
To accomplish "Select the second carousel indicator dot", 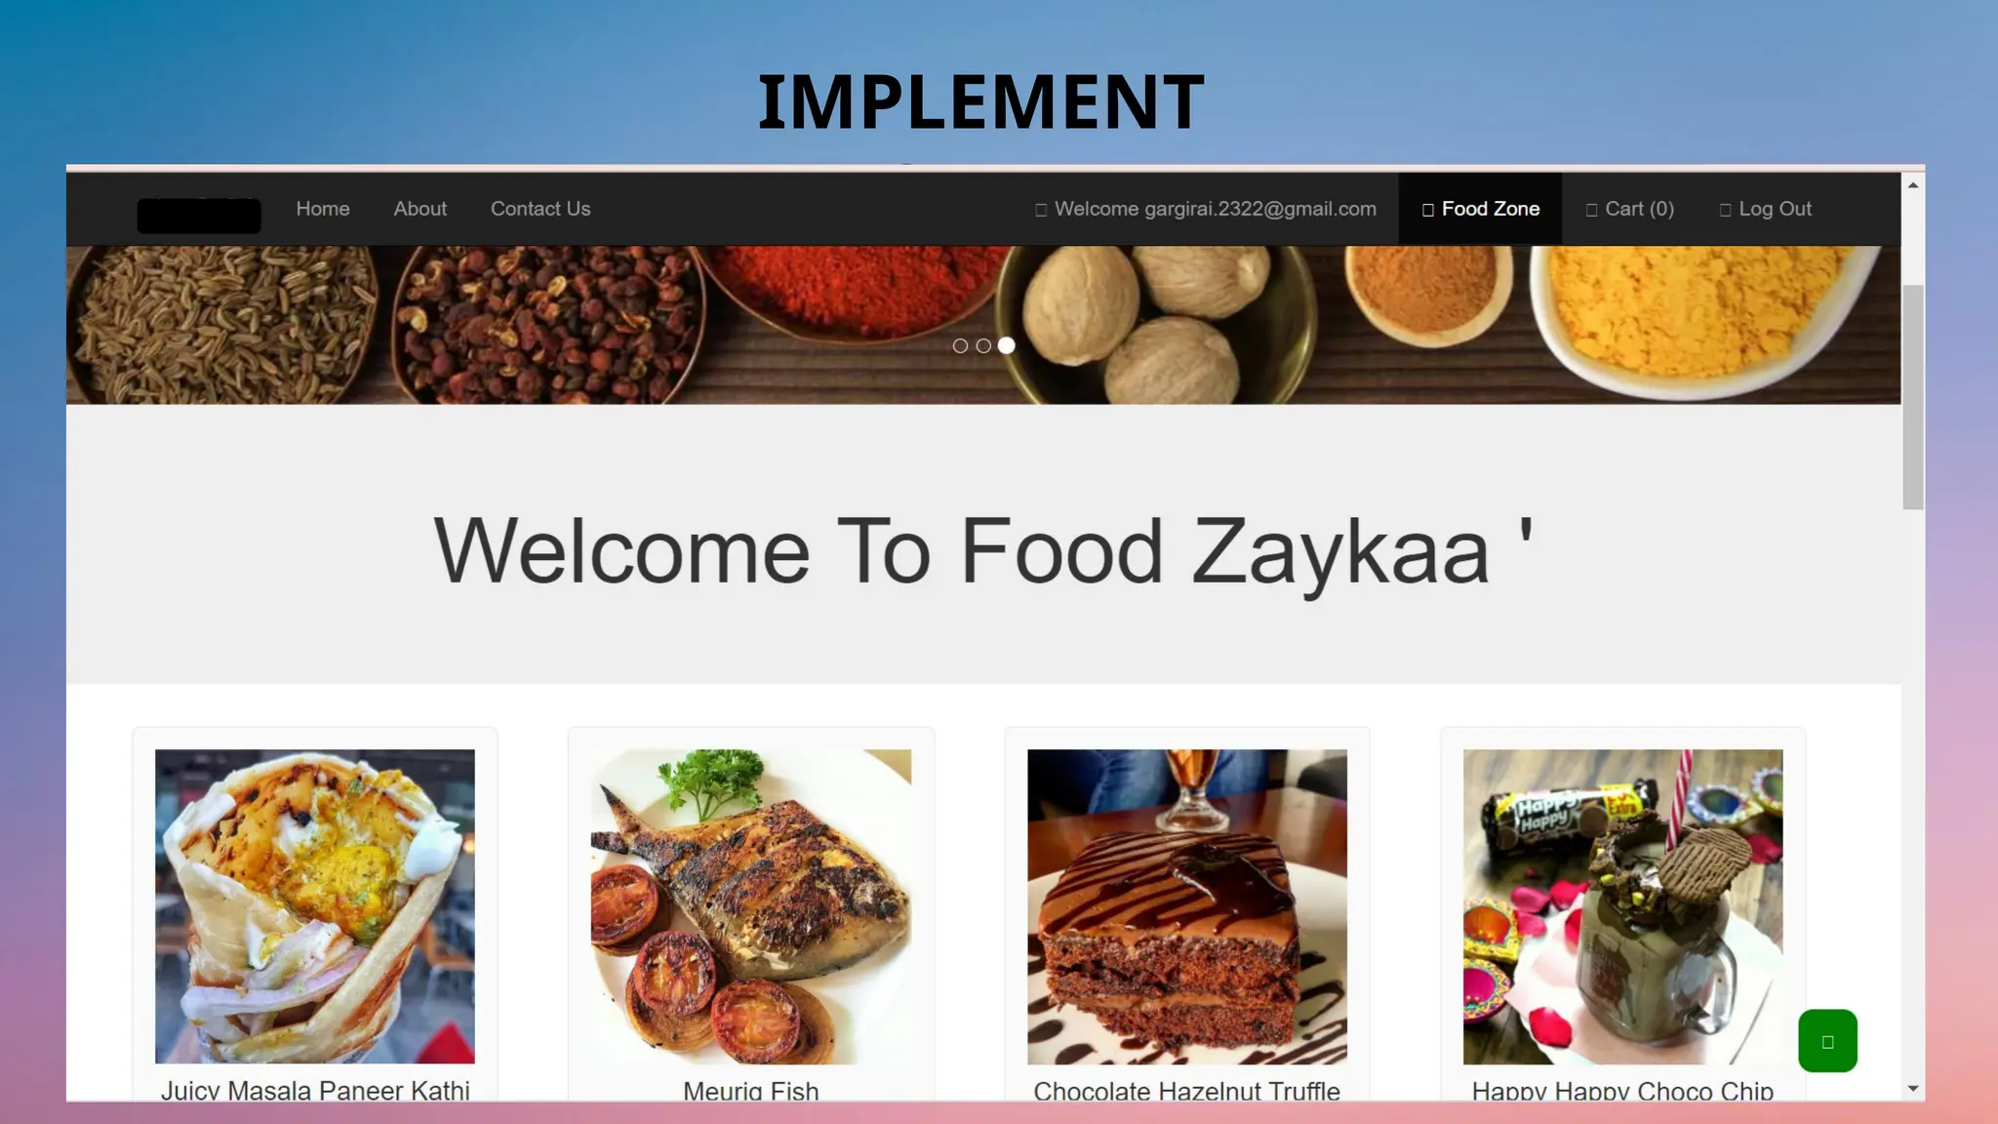I will (983, 345).
